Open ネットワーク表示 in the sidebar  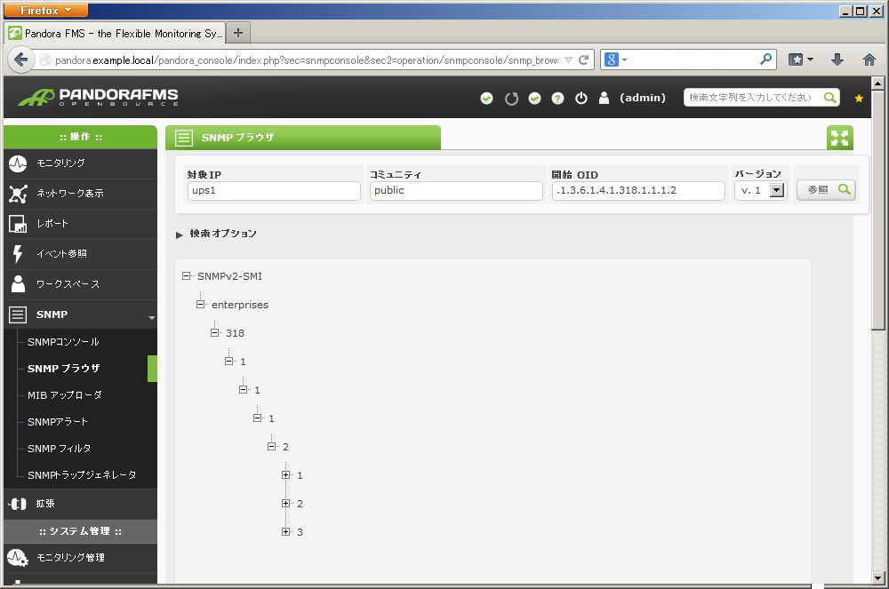click(x=70, y=194)
